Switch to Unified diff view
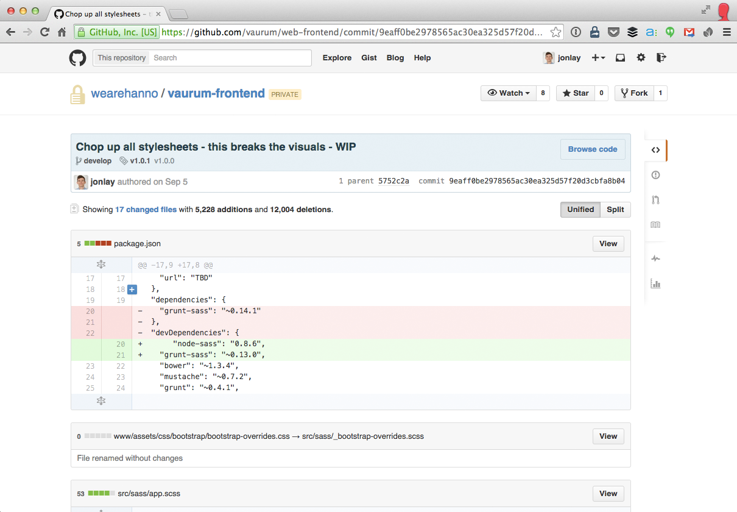Image resolution: width=737 pixels, height=512 pixels. coord(580,210)
